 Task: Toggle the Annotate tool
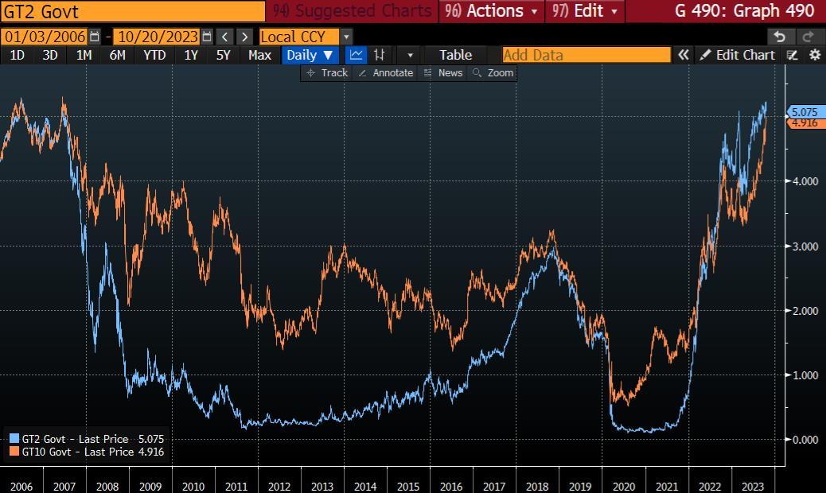pos(385,72)
